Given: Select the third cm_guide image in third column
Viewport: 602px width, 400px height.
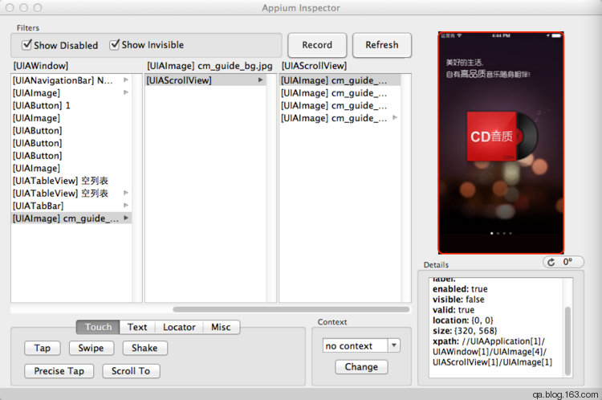Looking at the screenshot, I should click(x=340, y=105).
